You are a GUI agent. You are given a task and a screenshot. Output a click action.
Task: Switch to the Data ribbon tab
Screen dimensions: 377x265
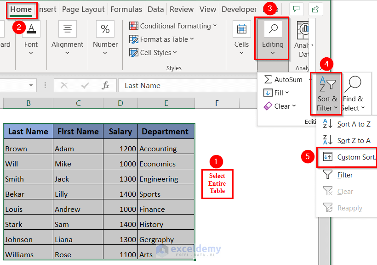pos(156,9)
